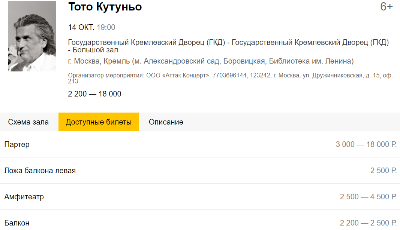The height and width of the screenshot is (230, 400).
Task: Click the 14 ОКТ. event date
Action: click(x=81, y=27)
